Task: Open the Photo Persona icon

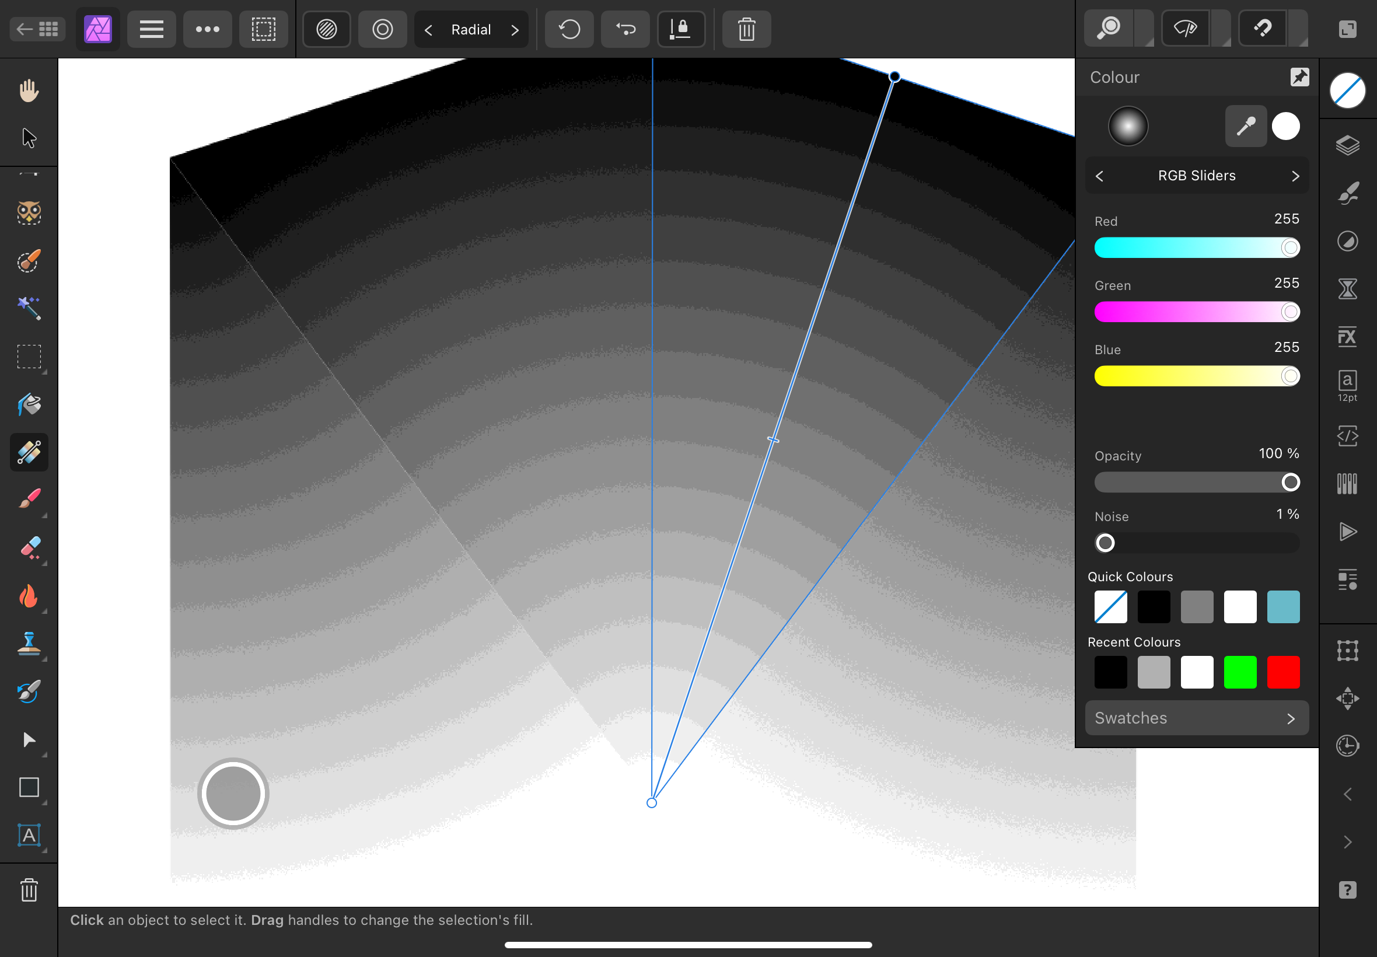Action: 98,29
